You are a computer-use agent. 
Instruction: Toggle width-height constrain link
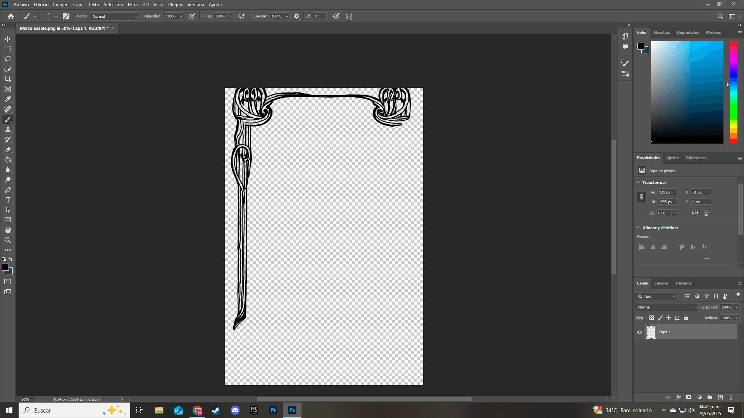pos(642,197)
